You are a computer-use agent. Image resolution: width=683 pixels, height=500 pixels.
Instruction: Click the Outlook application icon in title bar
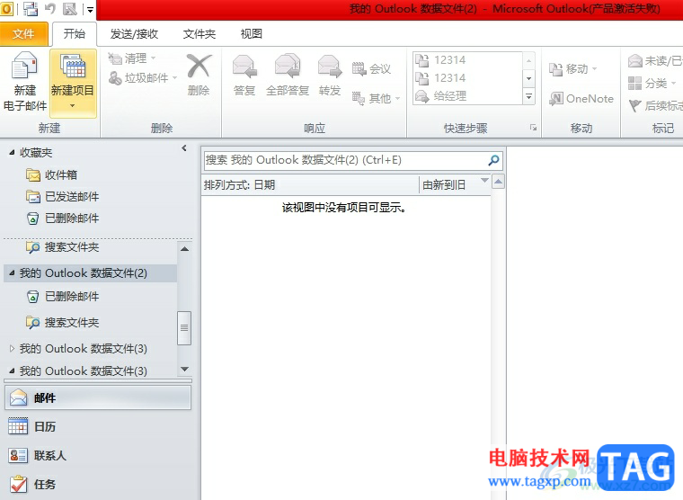pos(6,9)
